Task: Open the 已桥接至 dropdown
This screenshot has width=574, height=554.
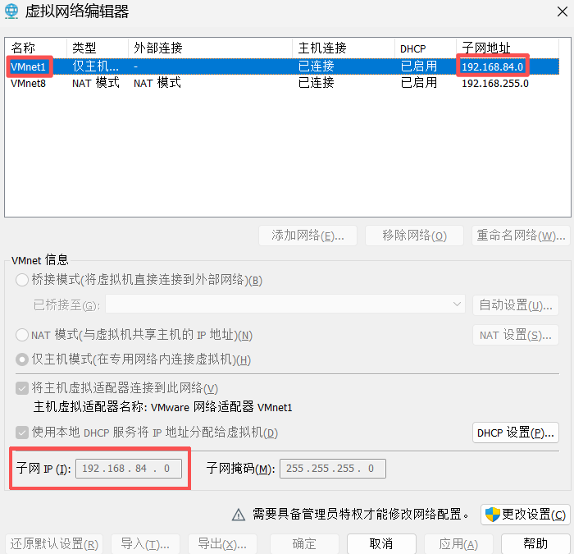Action: pos(285,304)
